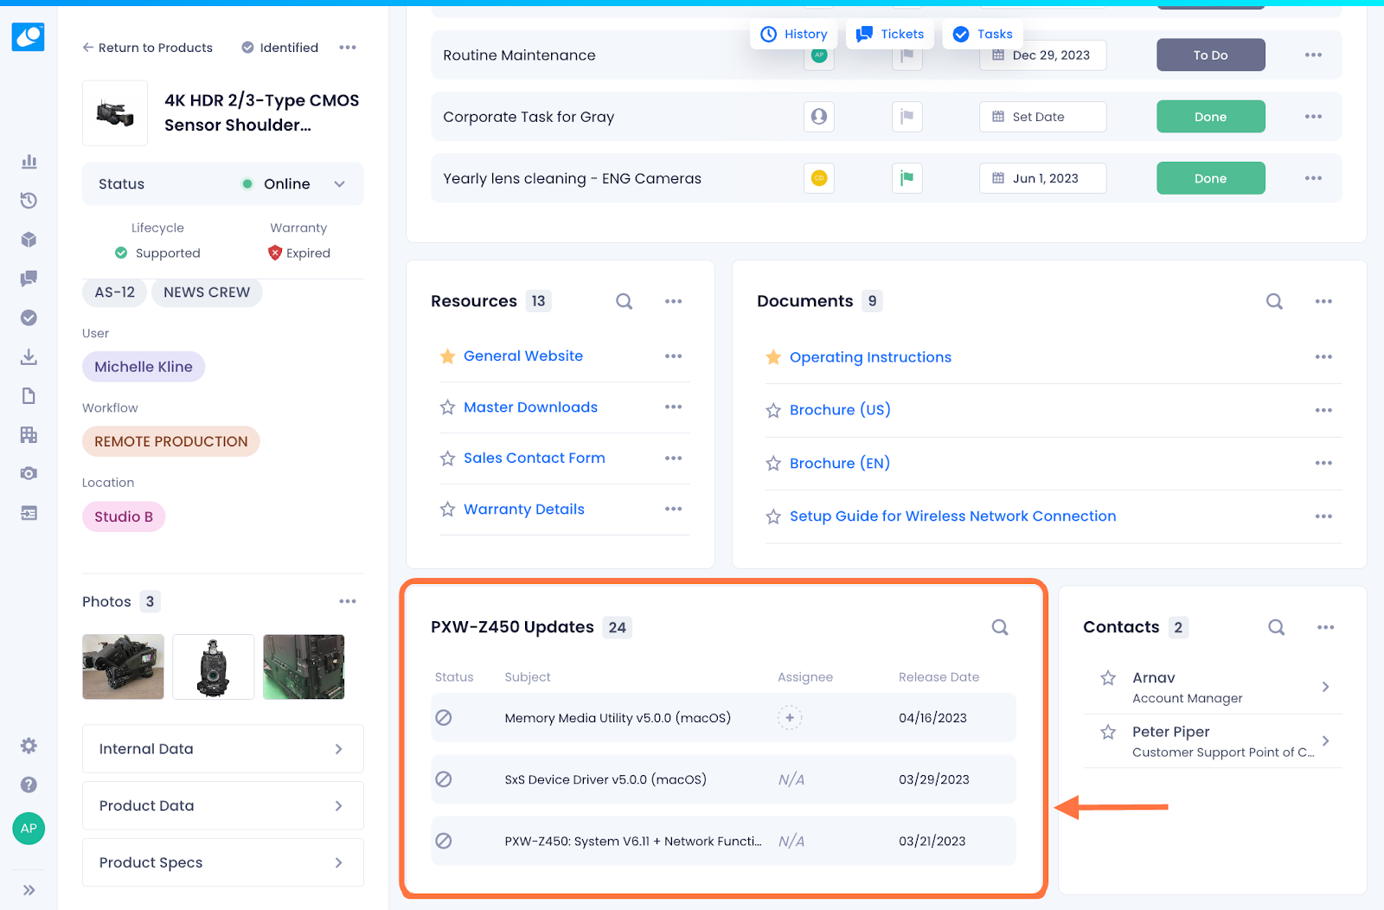This screenshot has width=1384, height=910.
Task: Search within Resources panel
Action: (x=624, y=301)
